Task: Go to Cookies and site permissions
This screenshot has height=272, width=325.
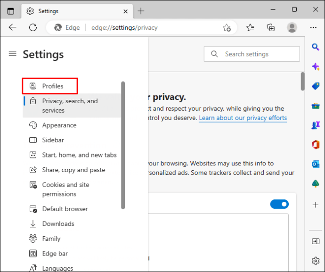Action: (x=65, y=190)
